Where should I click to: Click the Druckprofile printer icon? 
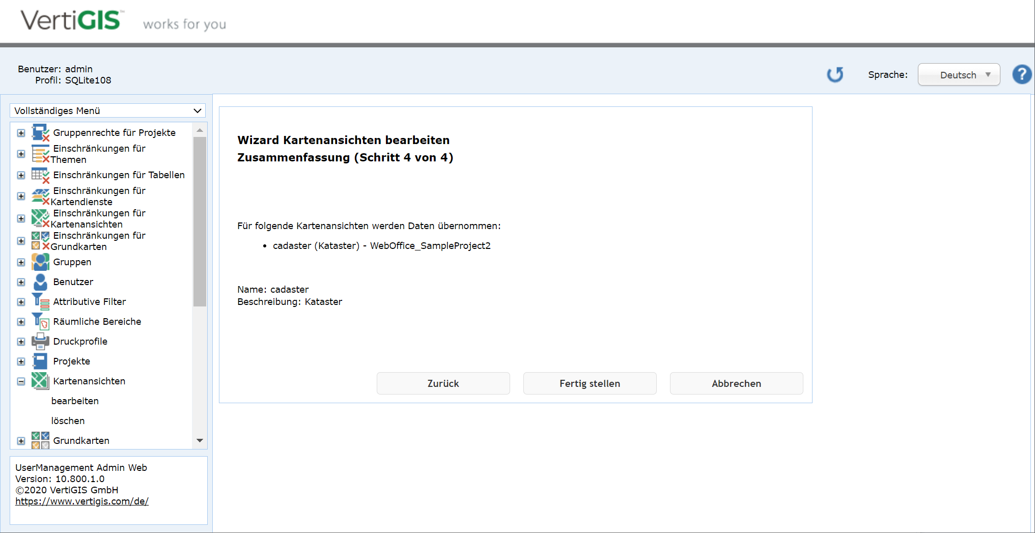click(40, 341)
